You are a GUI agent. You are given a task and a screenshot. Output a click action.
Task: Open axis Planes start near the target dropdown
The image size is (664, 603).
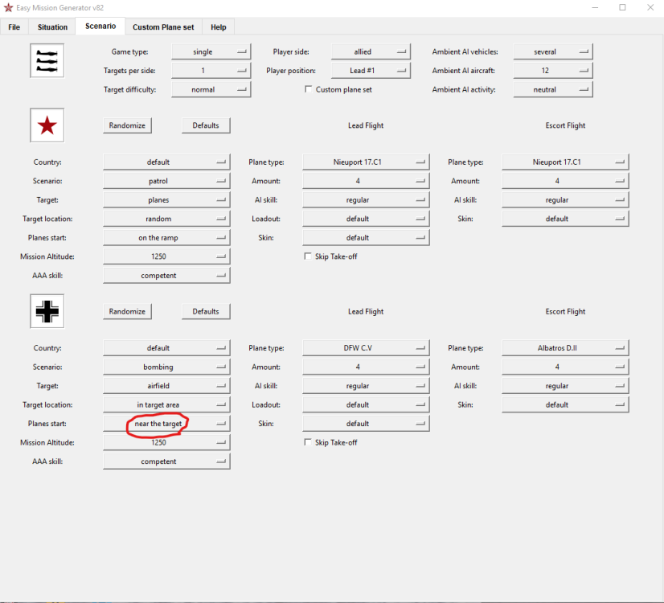click(x=166, y=424)
